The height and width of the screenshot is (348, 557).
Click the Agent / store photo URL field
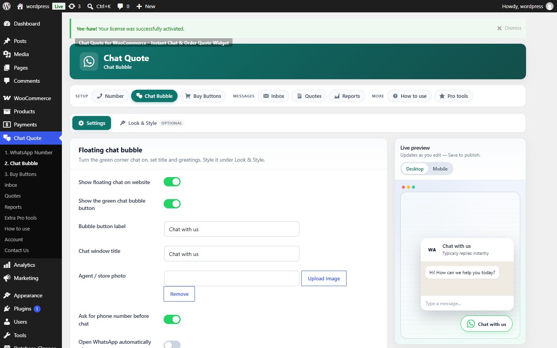[x=232, y=278]
